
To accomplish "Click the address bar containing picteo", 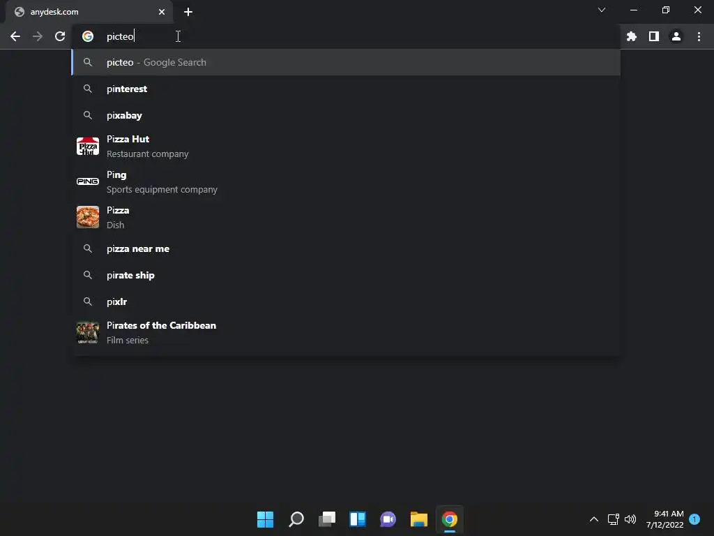I will pos(346,36).
